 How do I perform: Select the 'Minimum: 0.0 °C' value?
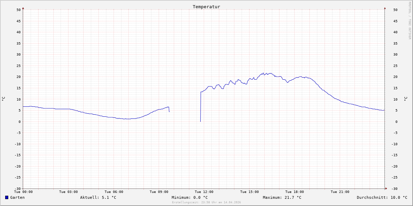(x=190, y=197)
